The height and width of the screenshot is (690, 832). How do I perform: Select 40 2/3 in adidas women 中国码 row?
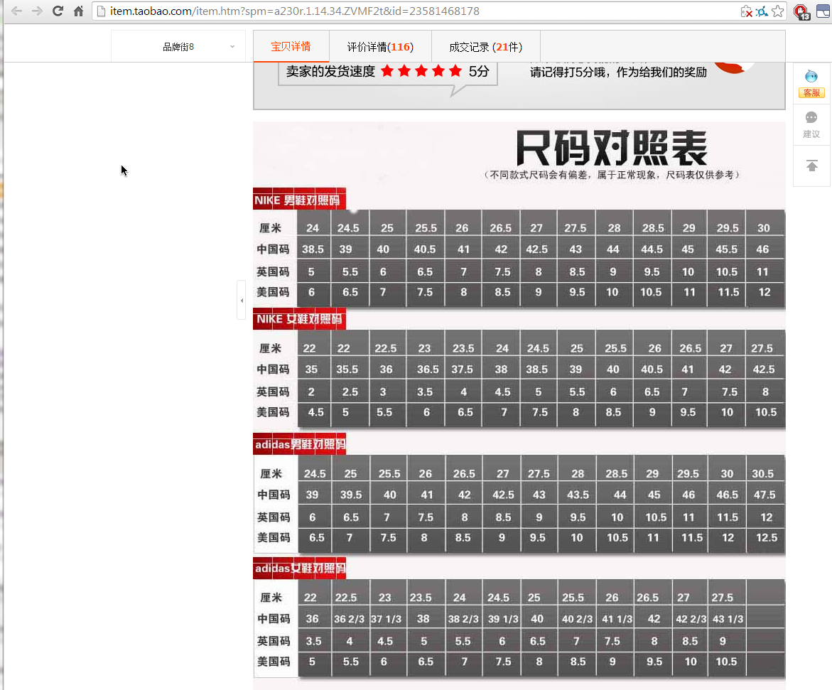pos(577,619)
